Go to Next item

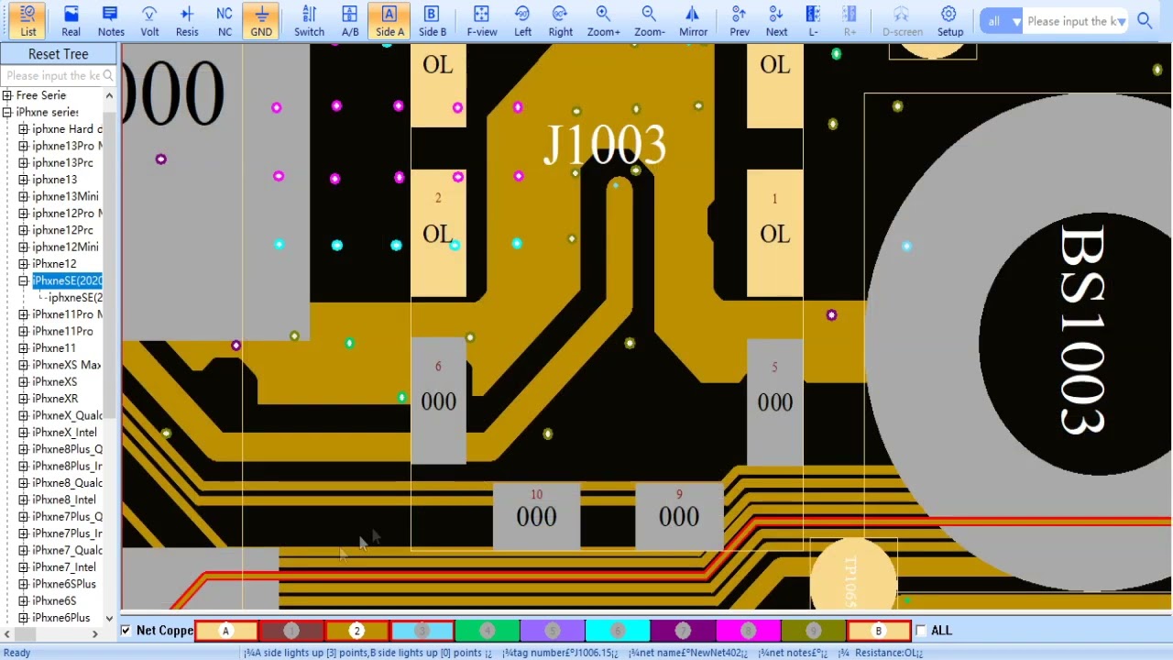[x=776, y=20]
